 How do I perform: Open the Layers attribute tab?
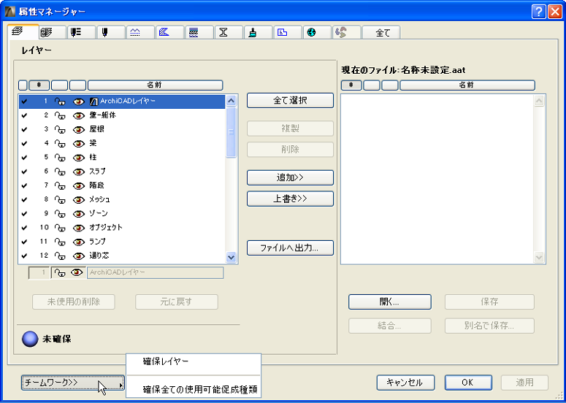23,32
